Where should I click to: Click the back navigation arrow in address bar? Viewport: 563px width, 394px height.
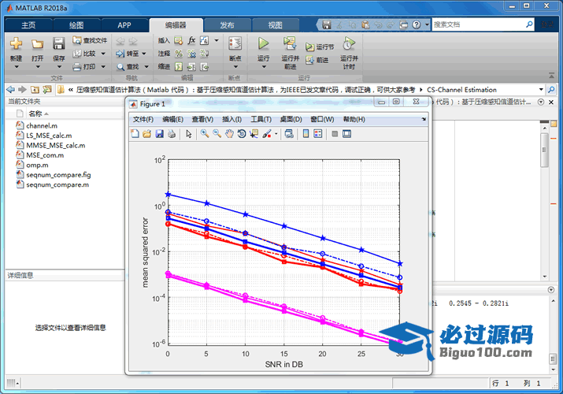[x=11, y=89]
